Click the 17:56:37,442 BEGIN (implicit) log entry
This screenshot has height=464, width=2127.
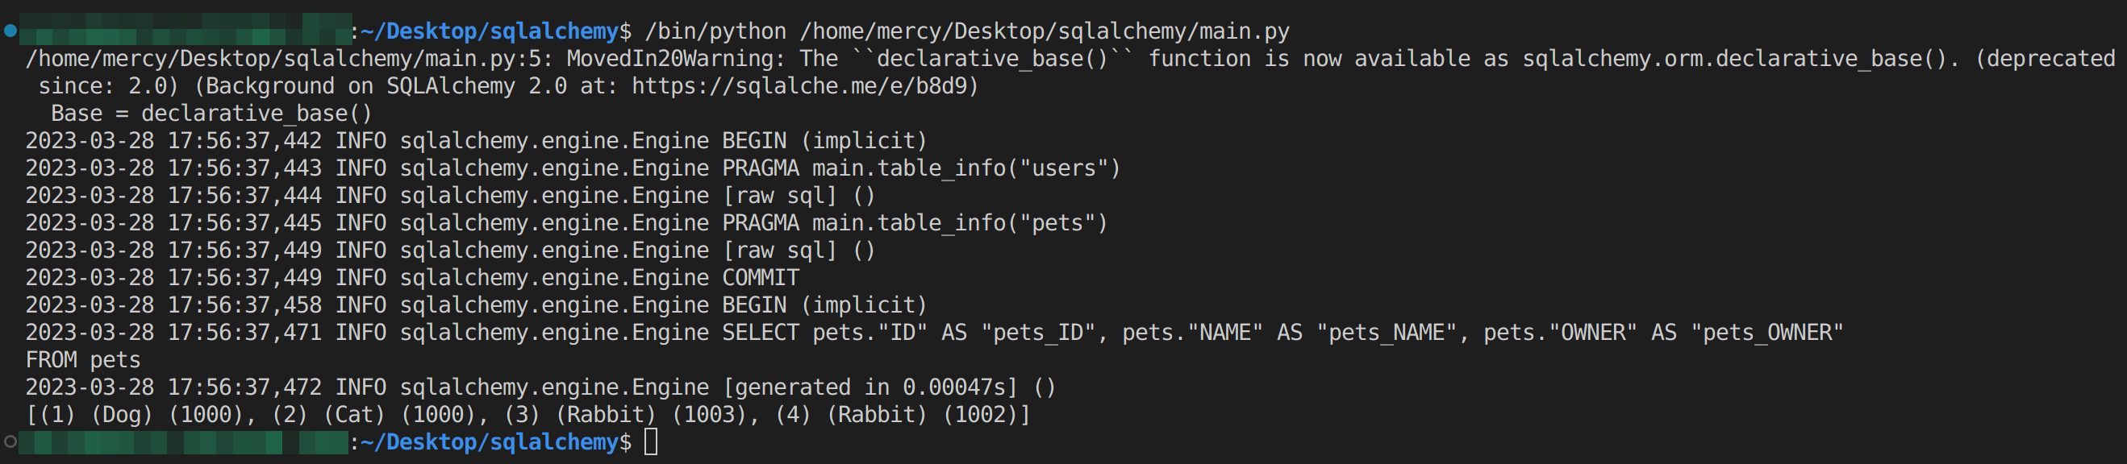coord(826,141)
